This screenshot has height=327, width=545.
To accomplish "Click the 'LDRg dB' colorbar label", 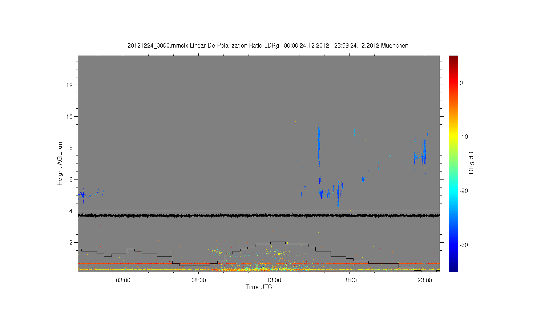I will click(471, 164).
